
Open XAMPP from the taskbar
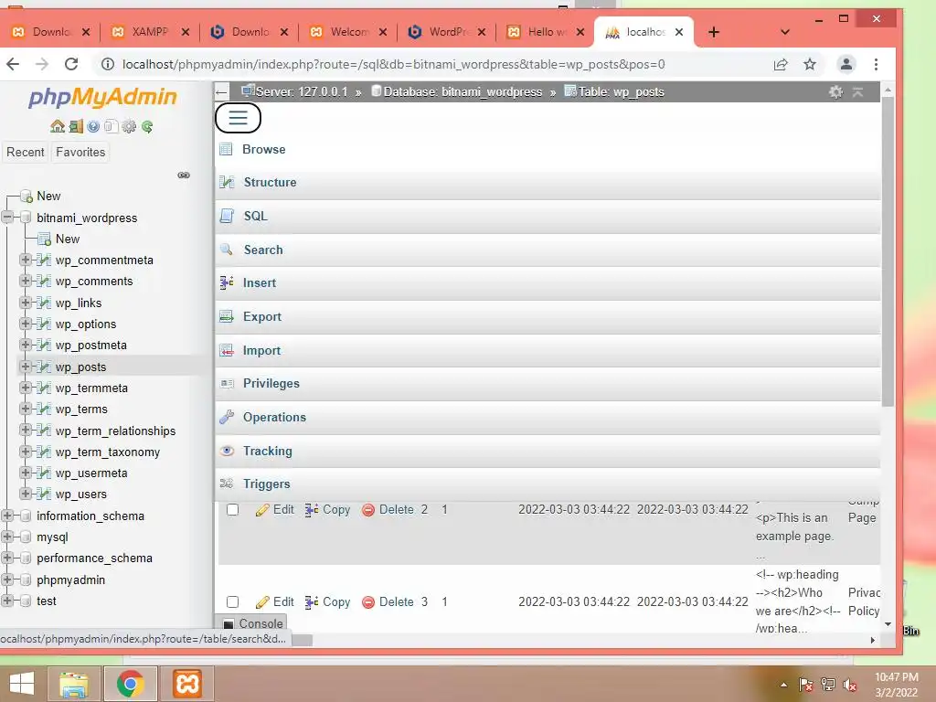[x=186, y=684]
